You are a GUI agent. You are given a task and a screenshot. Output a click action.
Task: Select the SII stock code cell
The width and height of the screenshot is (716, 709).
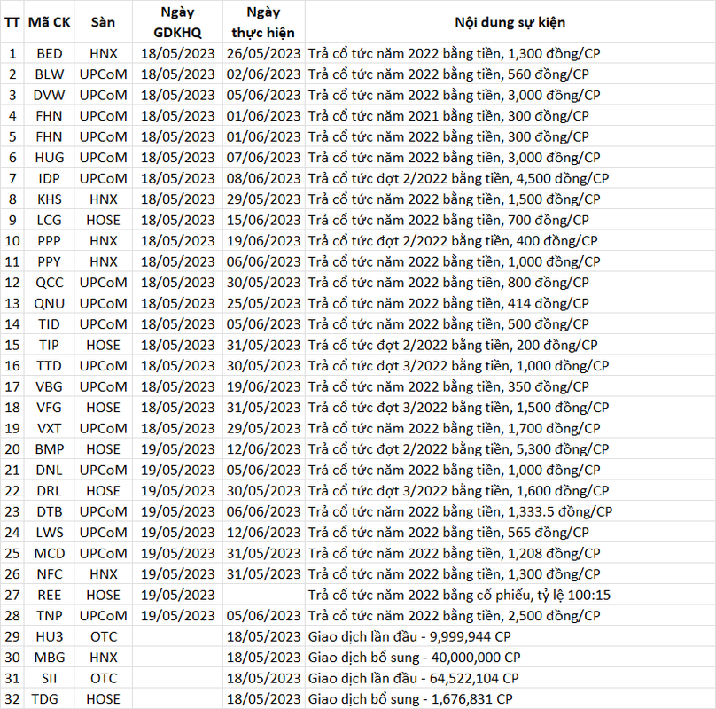click(49, 678)
